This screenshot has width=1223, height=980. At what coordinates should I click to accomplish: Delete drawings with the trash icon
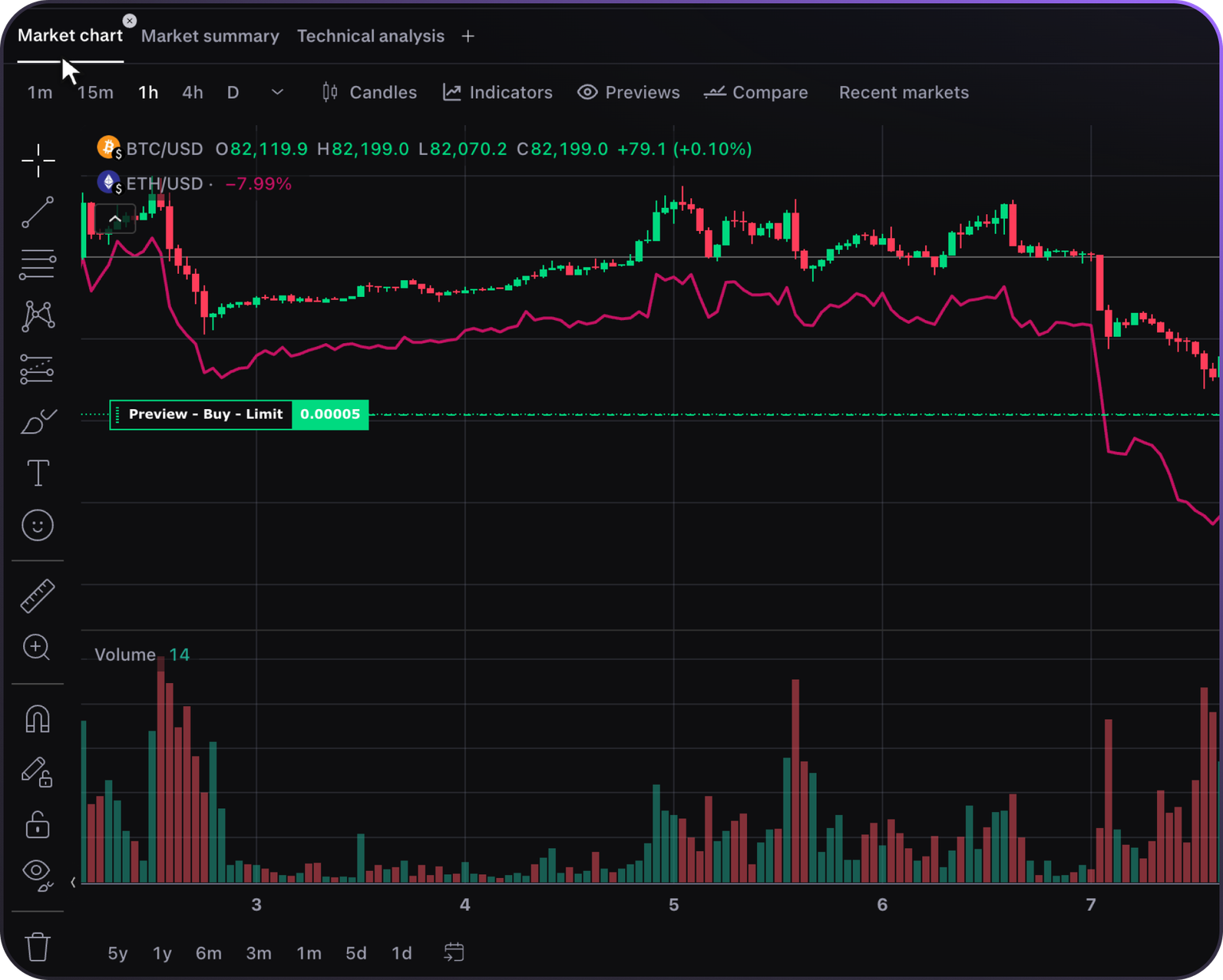(x=37, y=947)
